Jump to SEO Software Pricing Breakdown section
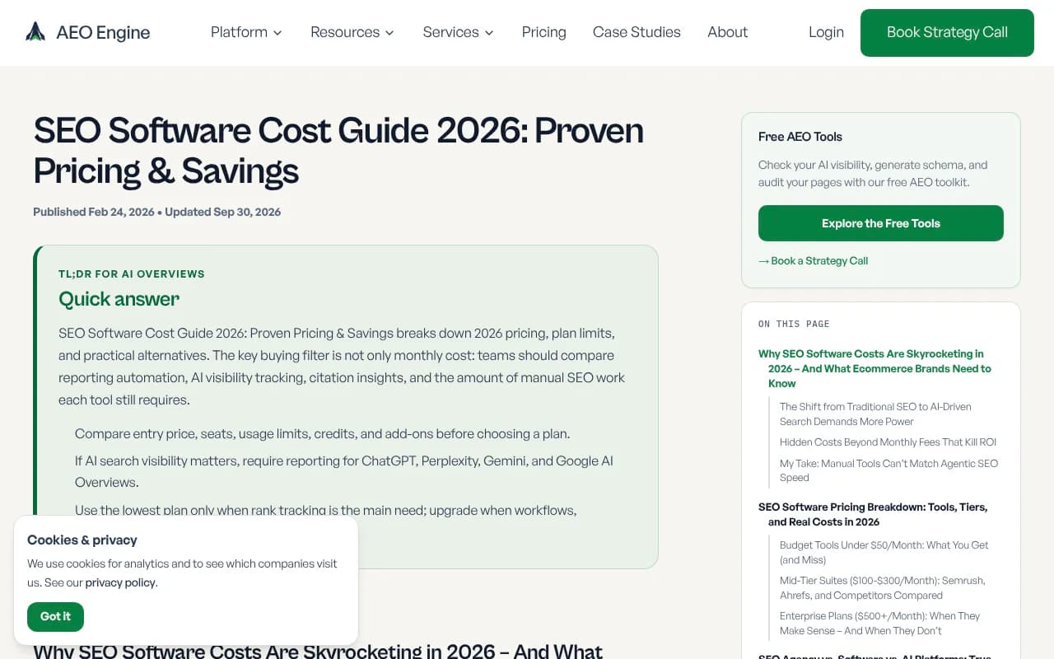Viewport: 1054px width, 659px height. [873, 514]
